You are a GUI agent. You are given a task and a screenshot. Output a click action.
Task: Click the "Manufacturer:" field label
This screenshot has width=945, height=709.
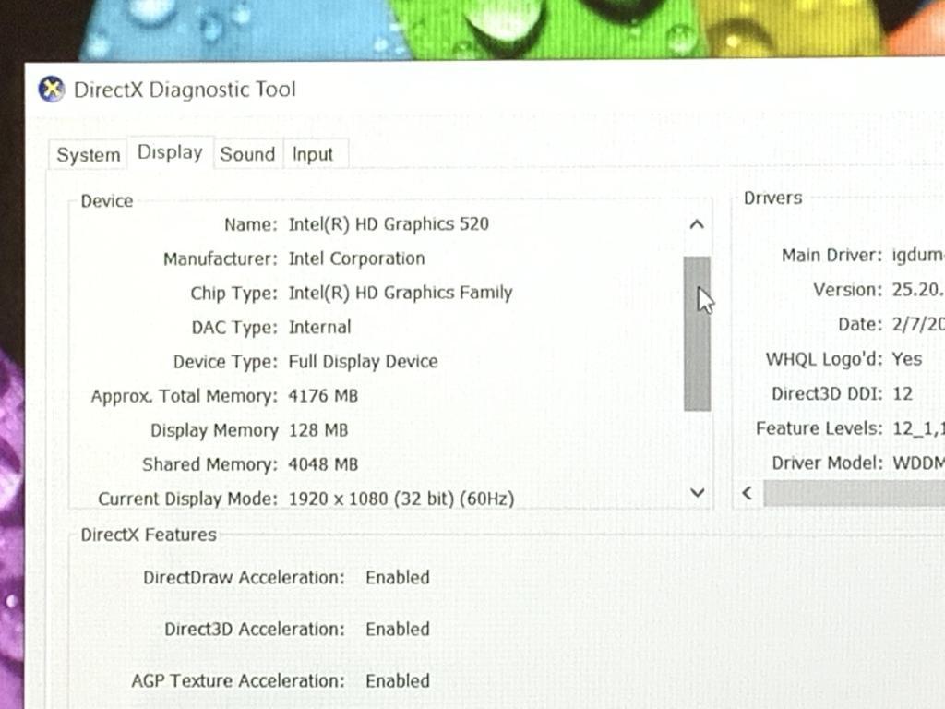(221, 259)
